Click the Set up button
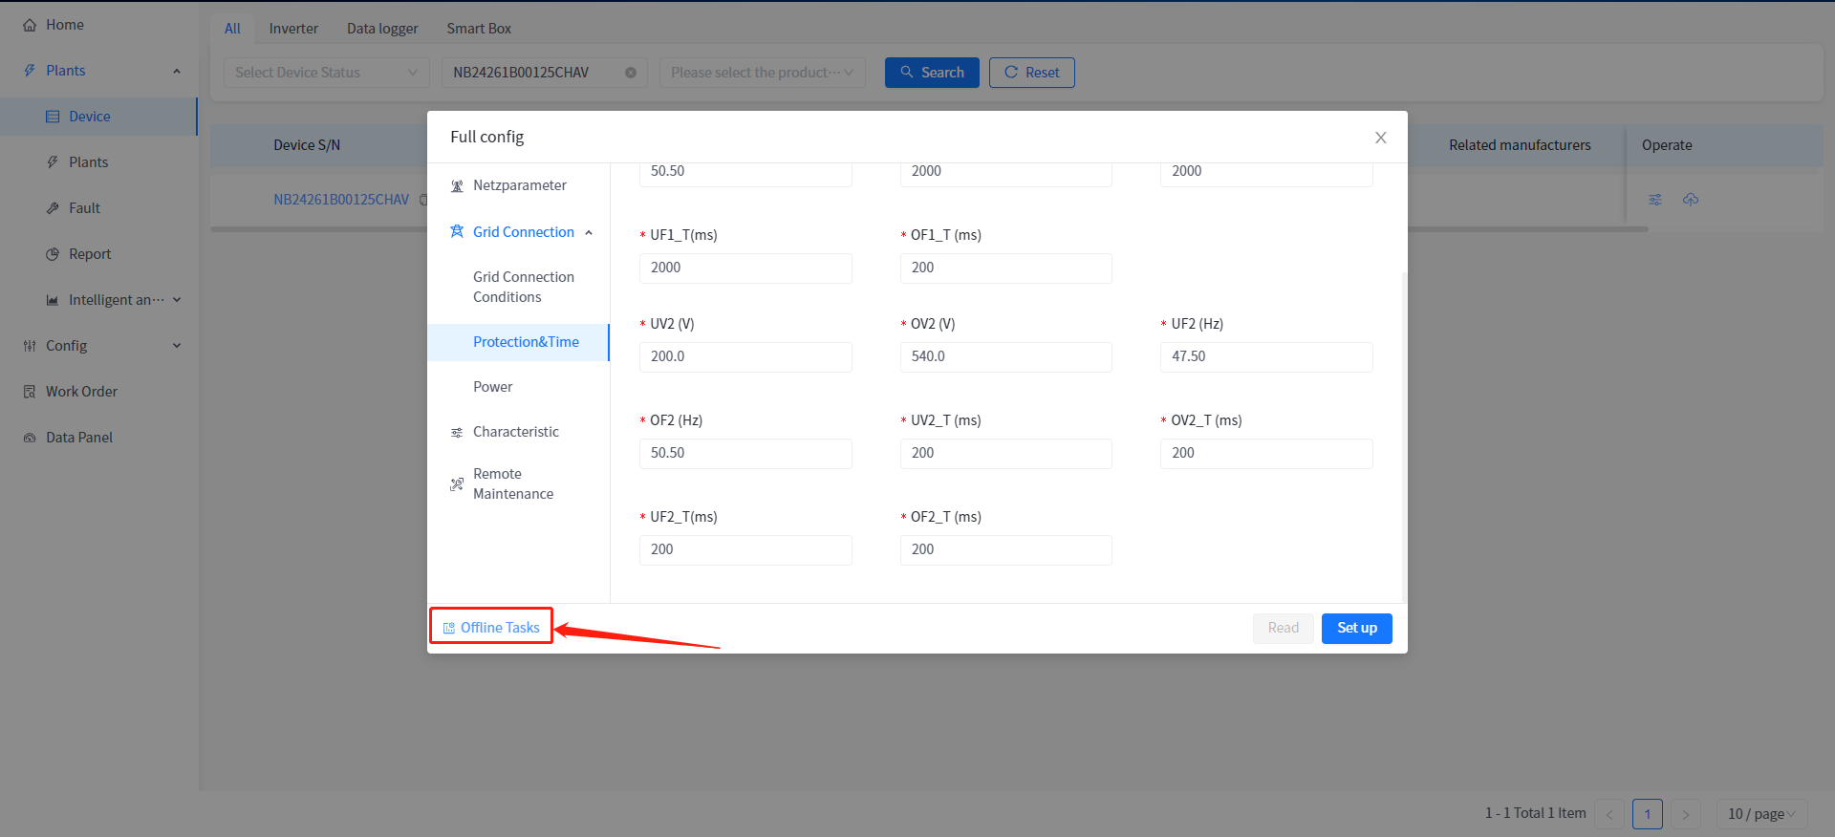Screen dimensions: 1835x837 [1356, 628]
